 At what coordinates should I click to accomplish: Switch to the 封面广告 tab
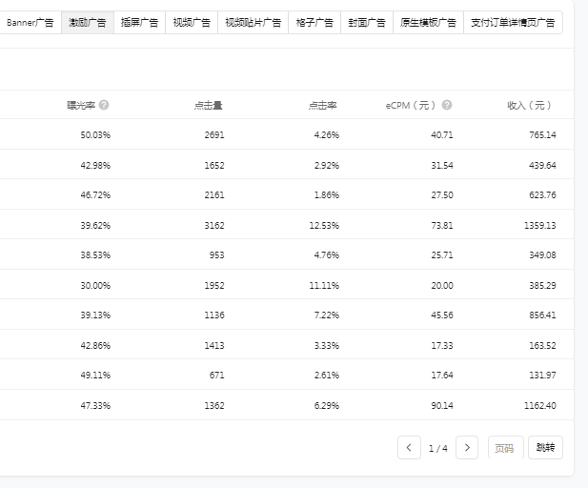pos(367,23)
